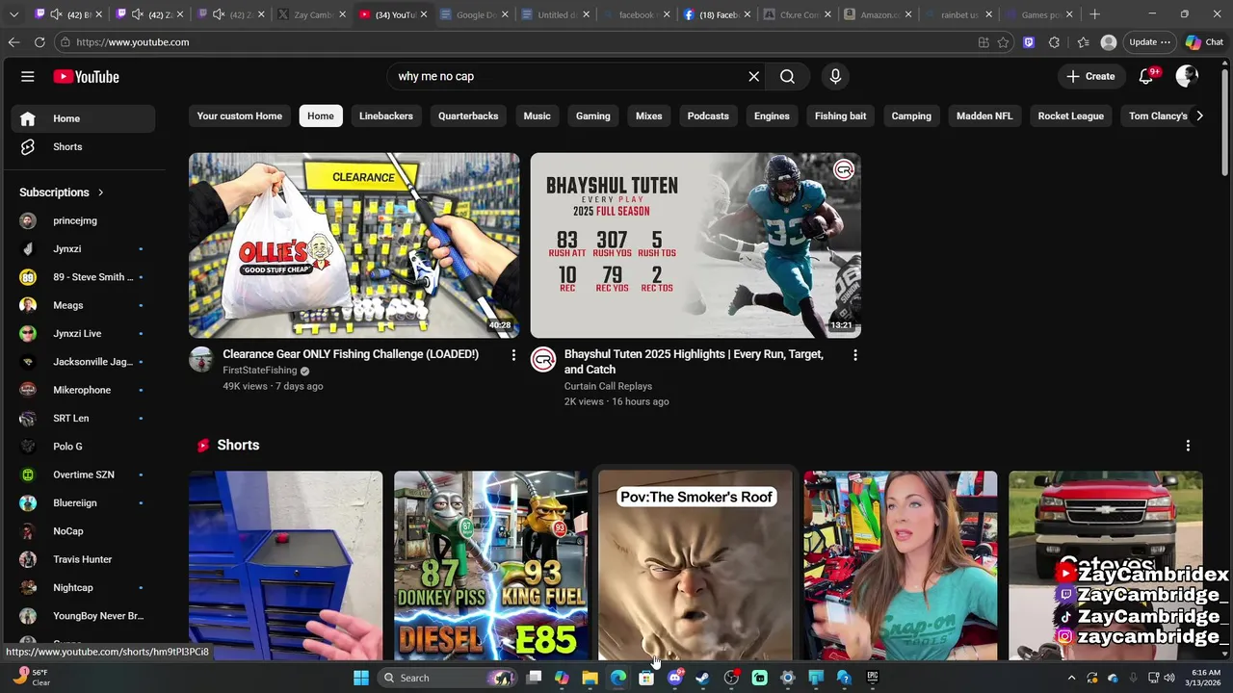This screenshot has height=693, width=1233.
Task: Open the Smoker's Roof short
Action: (695, 566)
